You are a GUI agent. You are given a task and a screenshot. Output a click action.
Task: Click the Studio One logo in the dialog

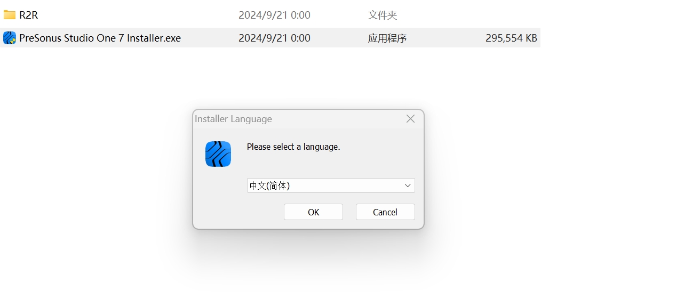point(218,154)
